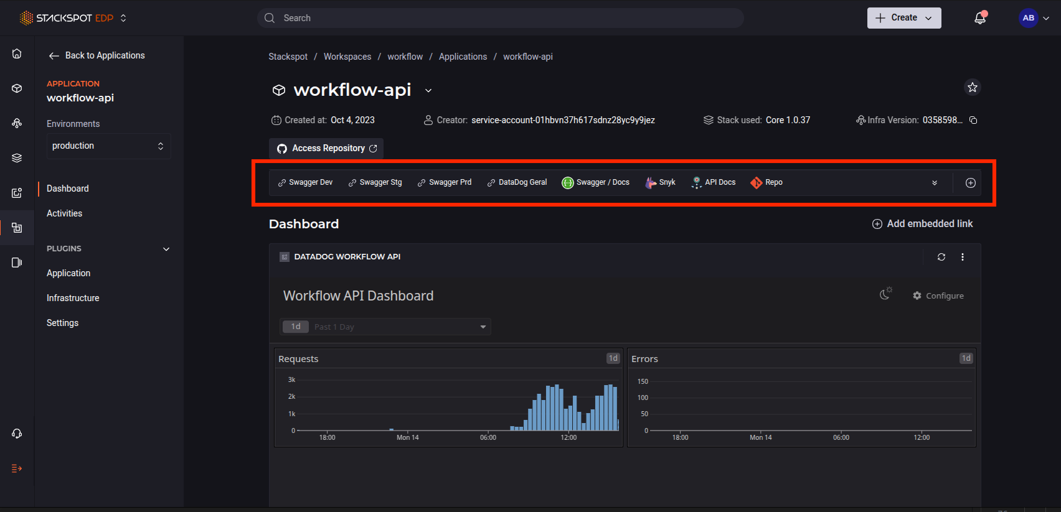Go to Settings in the sidebar
The height and width of the screenshot is (512, 1061).
(x=62, y=323)
